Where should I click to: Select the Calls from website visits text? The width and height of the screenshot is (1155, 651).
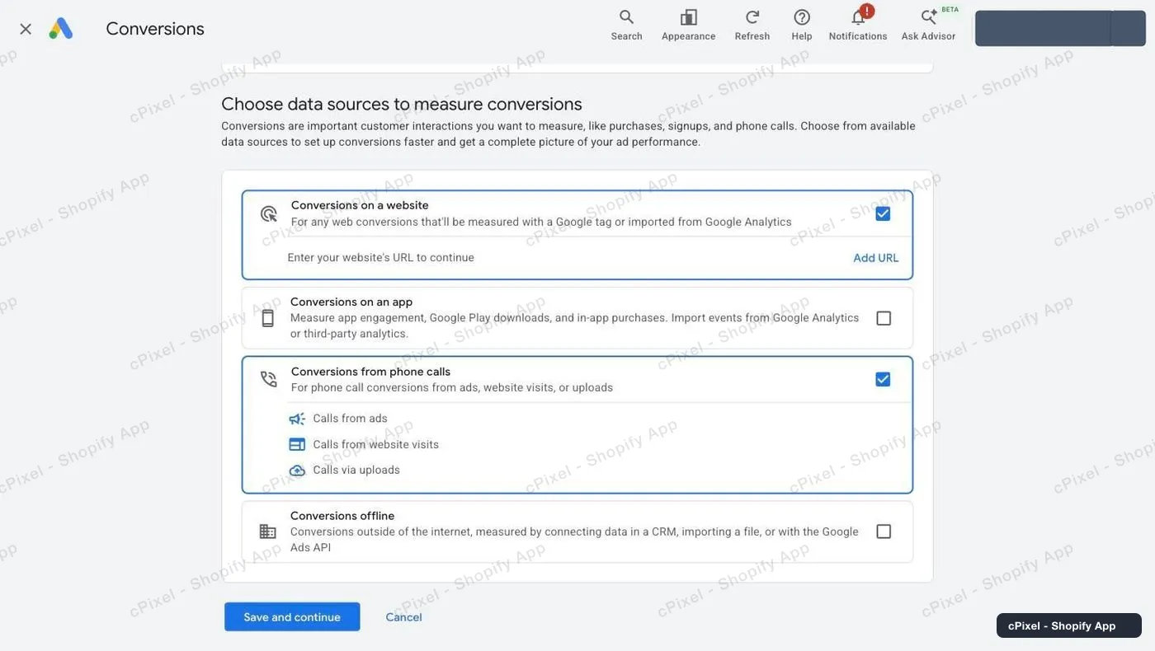(376, 444)
